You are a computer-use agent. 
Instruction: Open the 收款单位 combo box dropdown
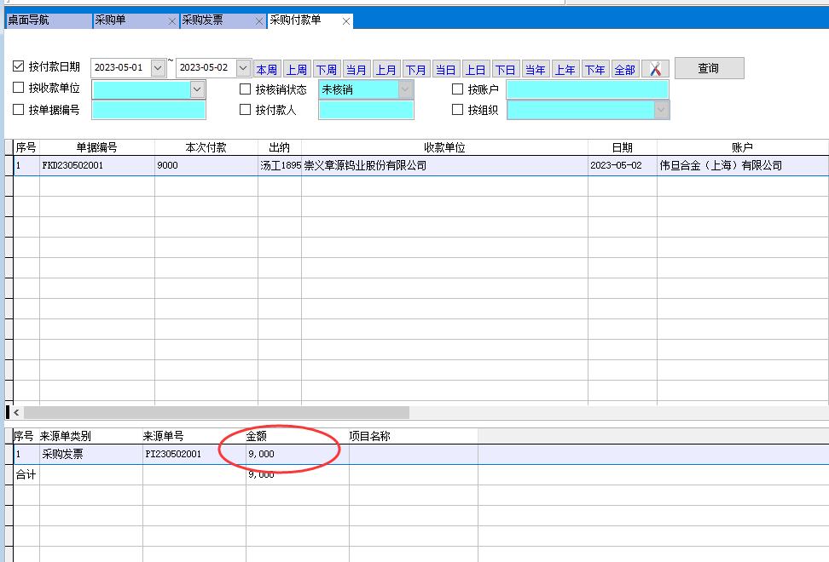click(198, 89)
